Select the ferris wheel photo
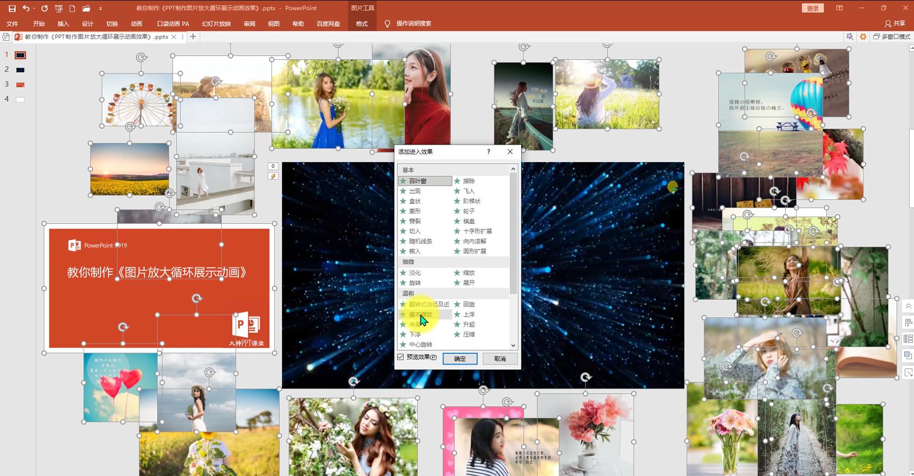The width and height of the screenshot is (914, 476). click(138, 100)
